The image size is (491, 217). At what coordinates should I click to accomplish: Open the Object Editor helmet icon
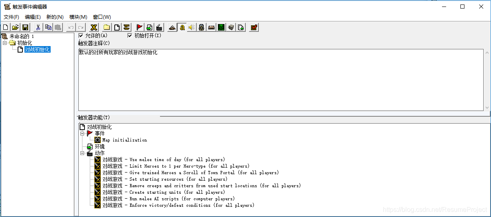click(x=202, y=27)
